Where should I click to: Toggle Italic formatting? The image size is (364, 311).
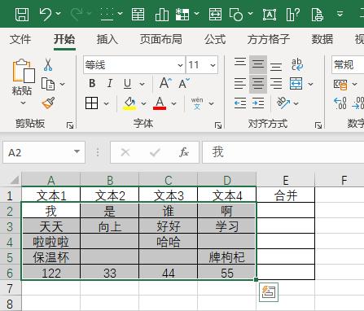coord(110,83)
